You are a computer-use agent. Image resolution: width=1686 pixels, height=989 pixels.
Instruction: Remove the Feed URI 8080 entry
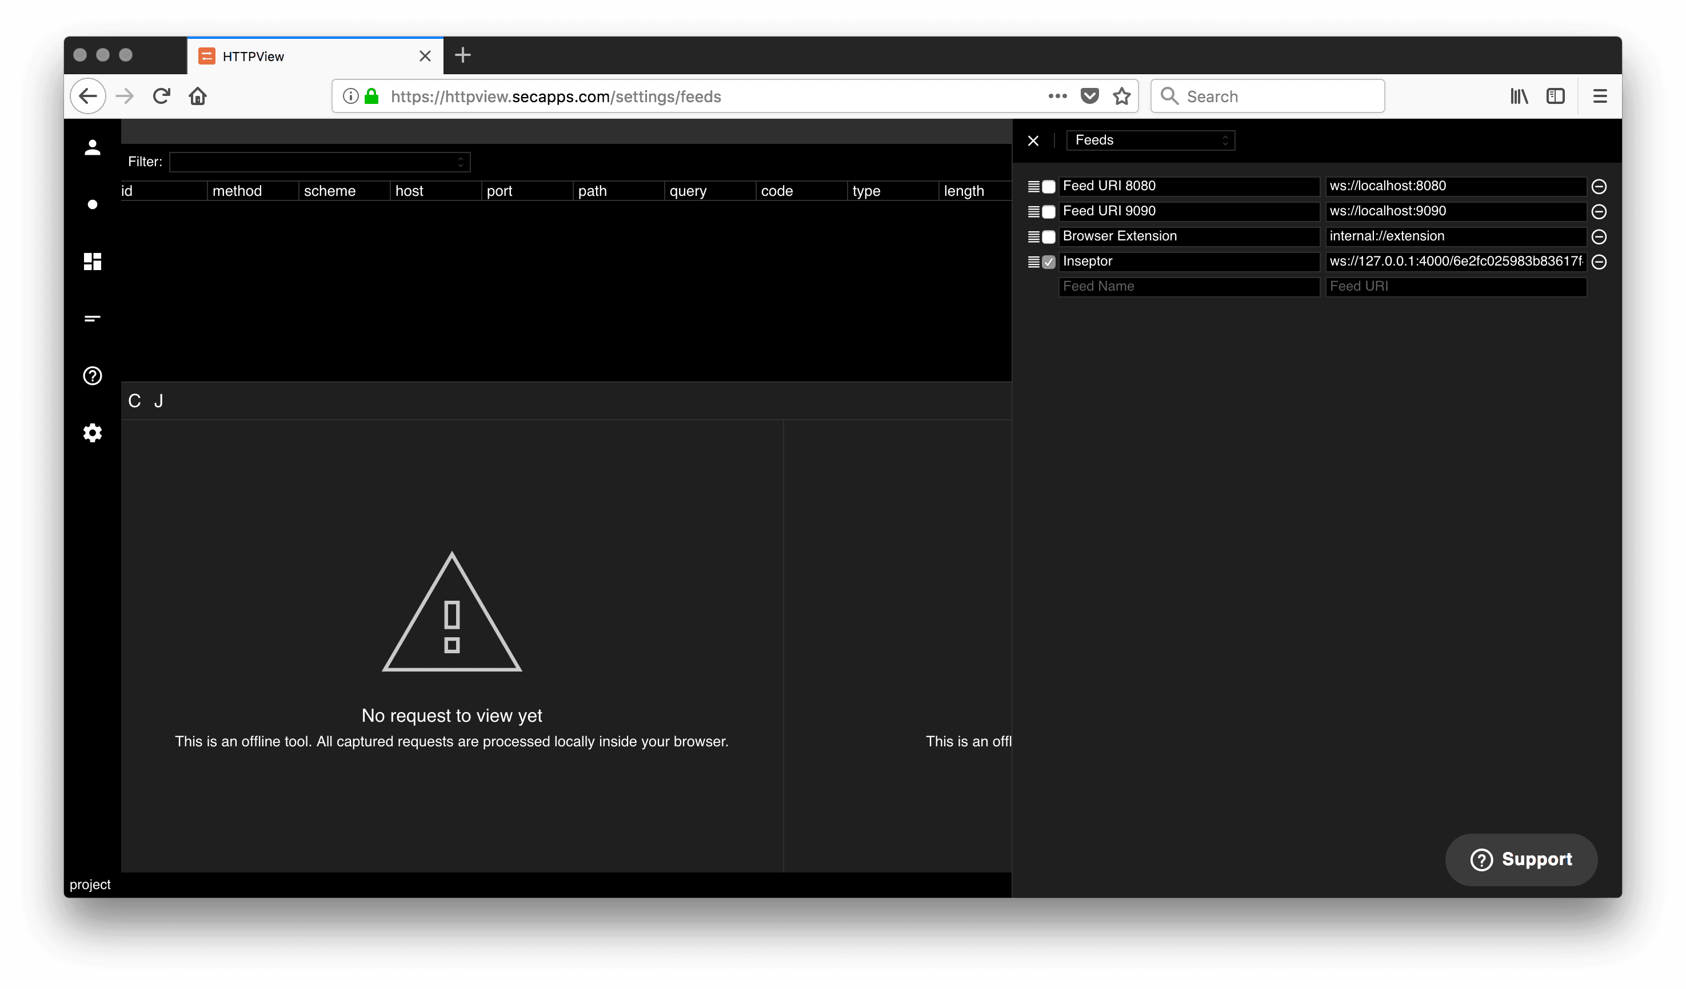pyautogui.click(x=1599, y=187)
